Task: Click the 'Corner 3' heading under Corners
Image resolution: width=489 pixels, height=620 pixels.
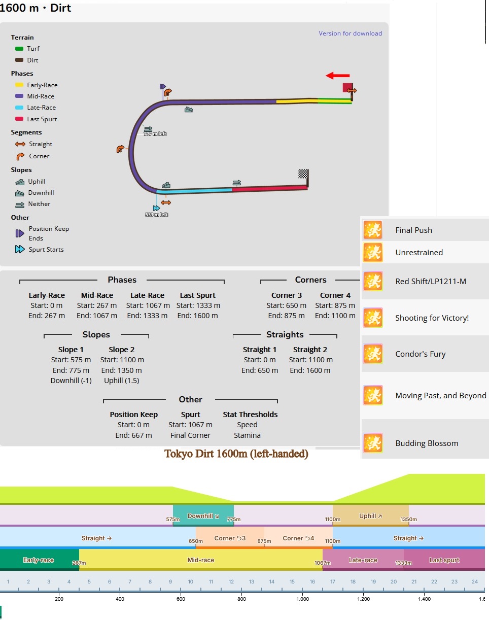Action: coord(287,295)
